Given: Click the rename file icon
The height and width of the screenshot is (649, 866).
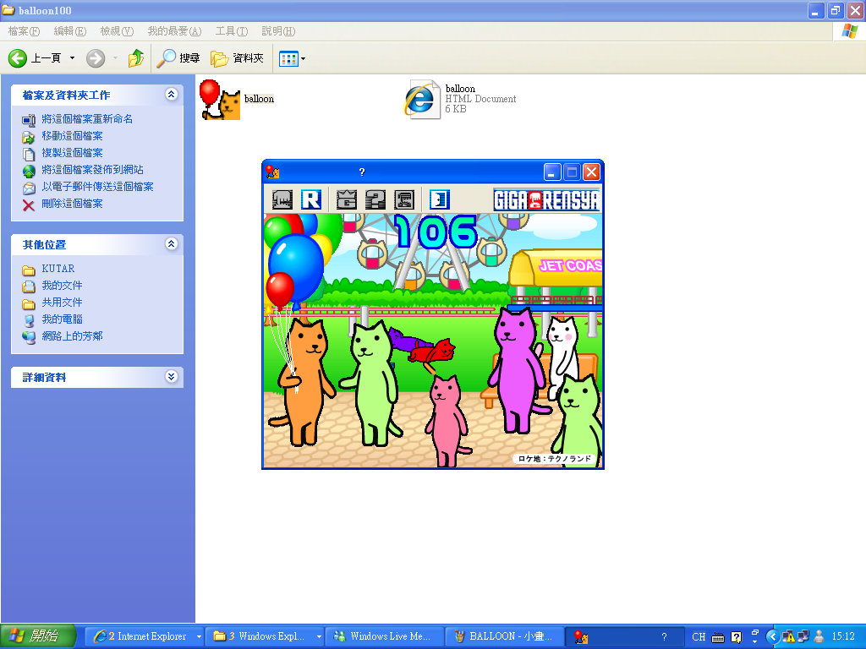Looking at the screenshot, I should (x=29, y=120).
